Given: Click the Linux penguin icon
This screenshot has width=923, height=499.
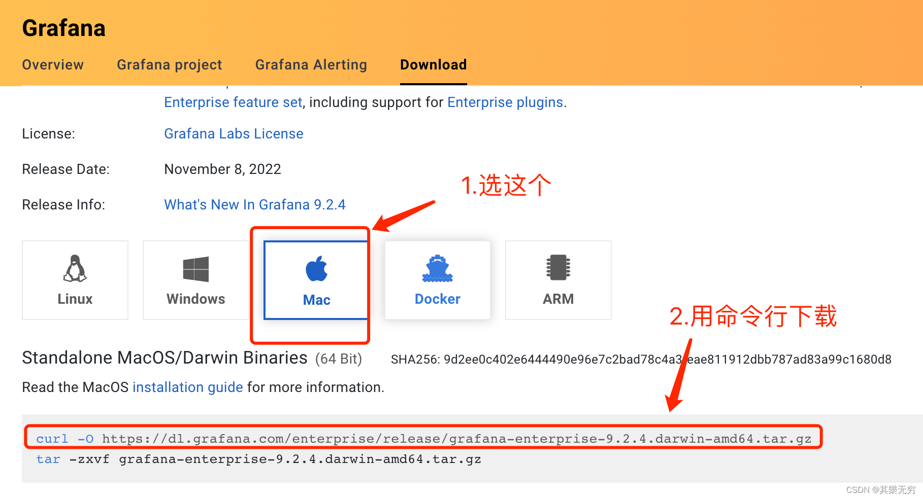Looking at the screenshot, I should pos(75,268).
